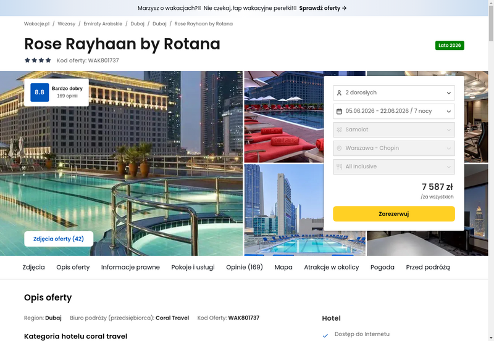Click the location pin icon for Warszawa - Chopin
This screenshot has height=341, width=494.
[x=340, y=148]
